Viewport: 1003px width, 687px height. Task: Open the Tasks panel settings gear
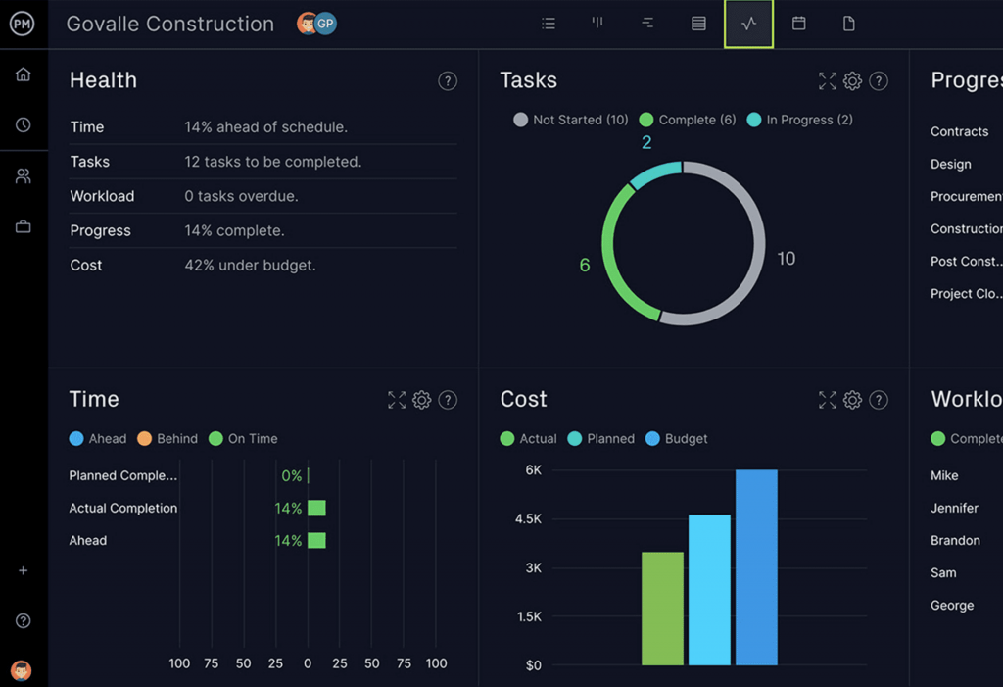pyautogui.click(x=852, y=81)
